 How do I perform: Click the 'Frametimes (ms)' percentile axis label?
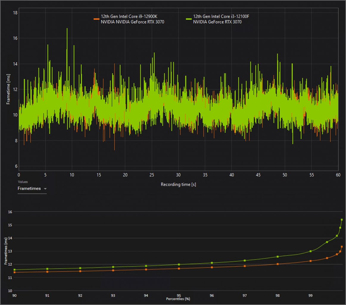coord(6,251)
